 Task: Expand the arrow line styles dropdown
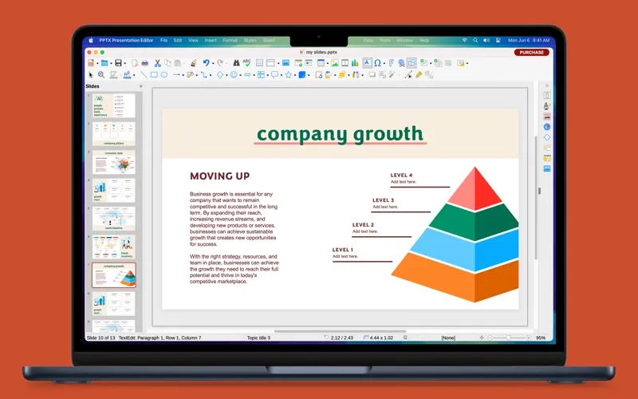[183, 75]
